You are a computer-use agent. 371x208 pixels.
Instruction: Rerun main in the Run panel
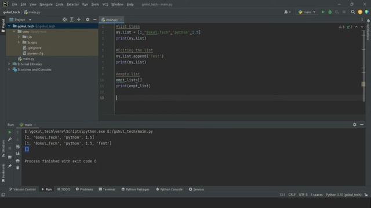[10, 132]
